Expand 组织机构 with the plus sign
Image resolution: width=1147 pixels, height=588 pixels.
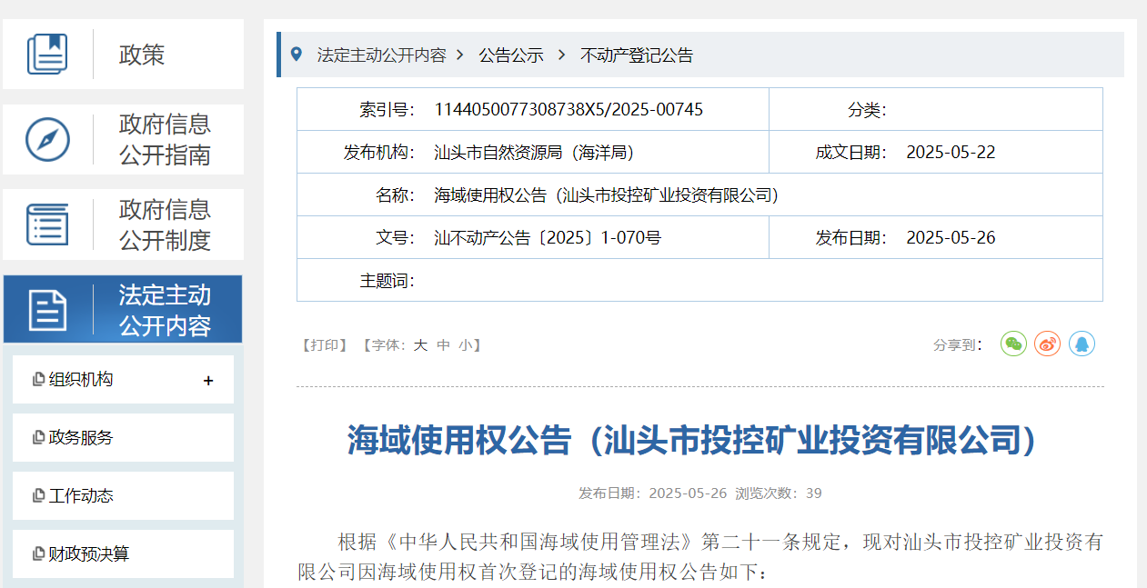(208, 381)
